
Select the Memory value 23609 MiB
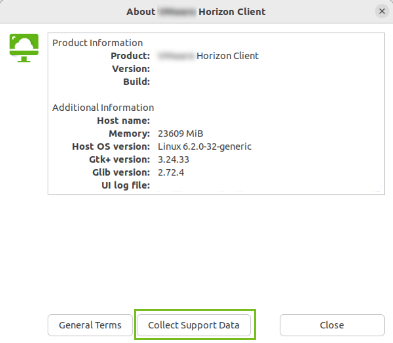point(181,134)
